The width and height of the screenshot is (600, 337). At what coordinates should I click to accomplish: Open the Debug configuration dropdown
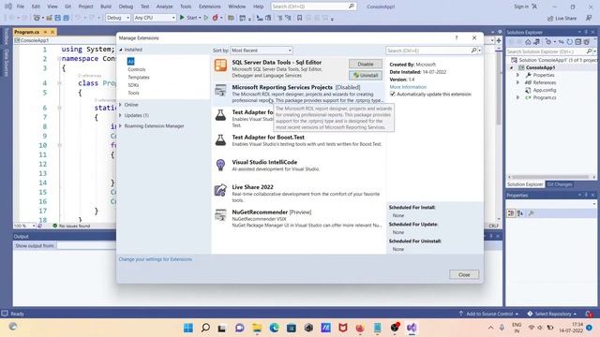(x=118, y=18)
